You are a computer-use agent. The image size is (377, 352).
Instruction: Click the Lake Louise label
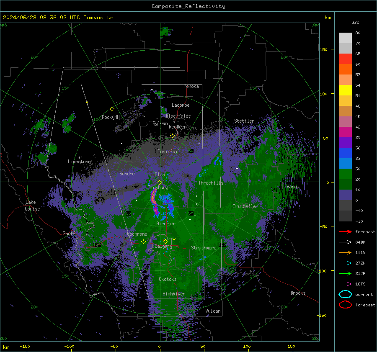tap(33, 206)
